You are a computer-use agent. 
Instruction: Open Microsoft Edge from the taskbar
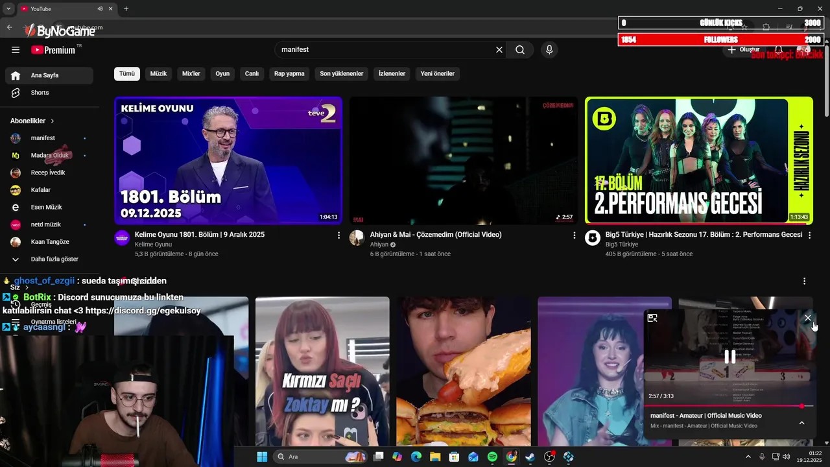click(416, 457)
